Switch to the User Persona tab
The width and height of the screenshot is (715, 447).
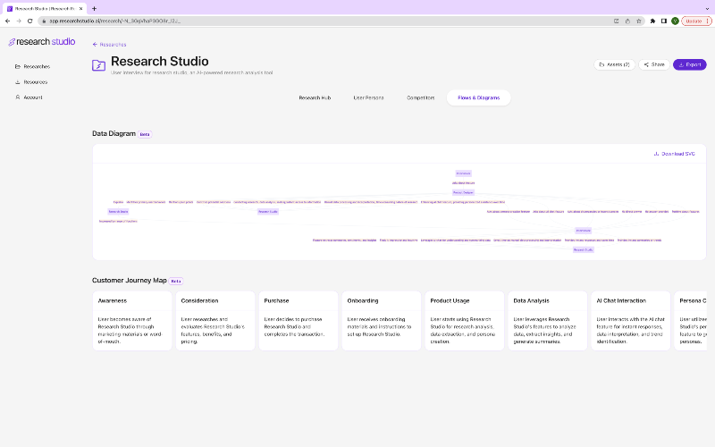(x=368, y=97)
